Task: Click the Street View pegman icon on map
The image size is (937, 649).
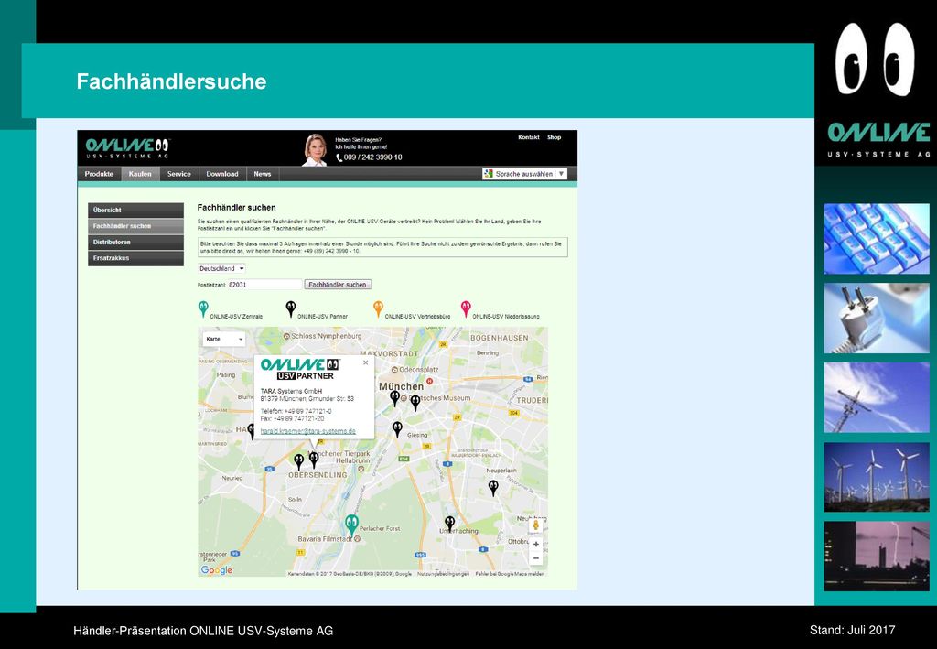Action: point(536,525)
